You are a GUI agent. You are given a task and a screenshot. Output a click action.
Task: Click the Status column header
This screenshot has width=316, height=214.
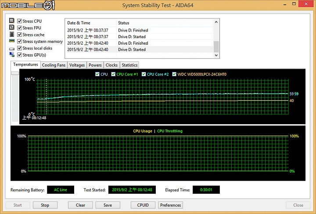tap(165, 23)
